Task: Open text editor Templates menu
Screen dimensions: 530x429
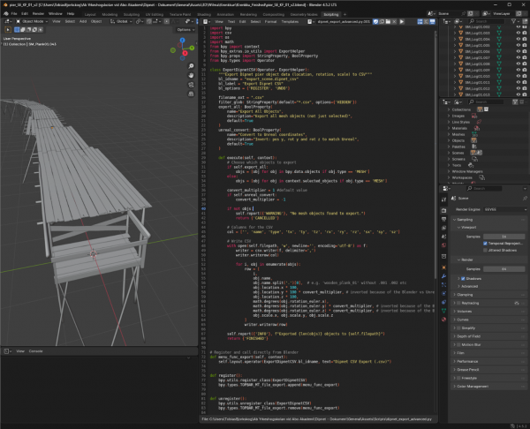Action: (x=290, y=21)
